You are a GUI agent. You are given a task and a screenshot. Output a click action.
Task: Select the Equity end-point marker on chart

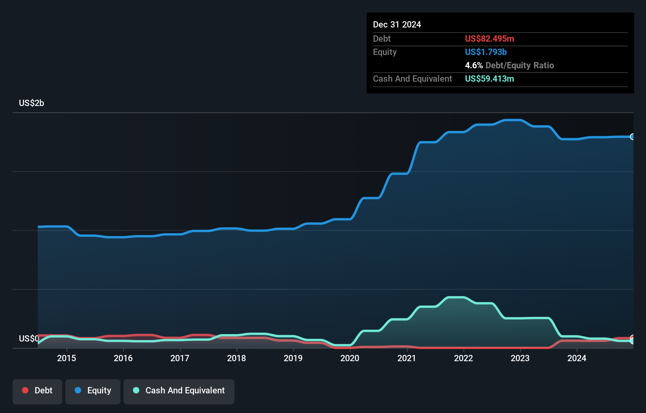pyautogui.click(x=633, y=137)
